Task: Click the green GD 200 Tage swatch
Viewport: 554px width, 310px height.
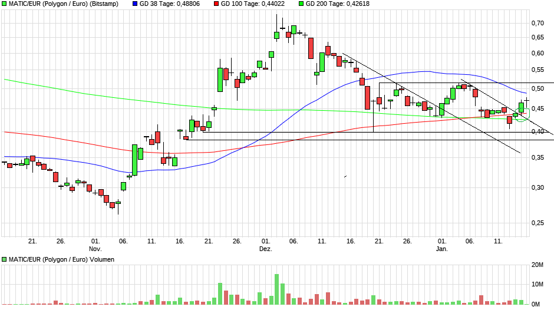Action: point(301,4)
